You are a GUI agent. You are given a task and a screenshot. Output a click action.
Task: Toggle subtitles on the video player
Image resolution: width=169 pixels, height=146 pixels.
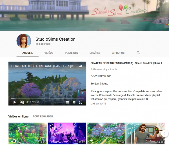pos(68,102)
